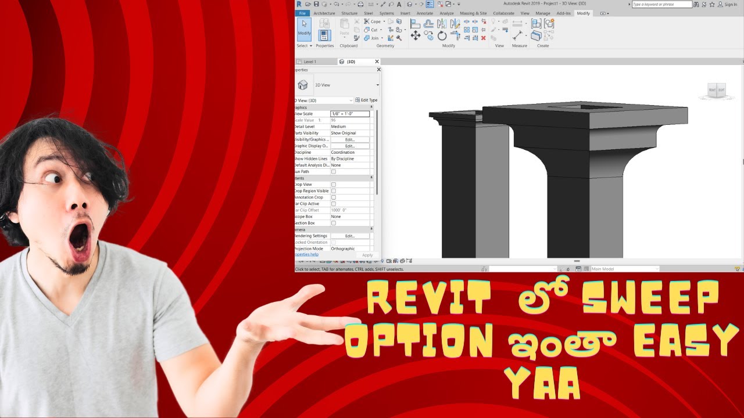The width and height of the screenshot is (744, 418).
Task: Enable the Annotation Crop checkbox
Action: tap(334, 197)
